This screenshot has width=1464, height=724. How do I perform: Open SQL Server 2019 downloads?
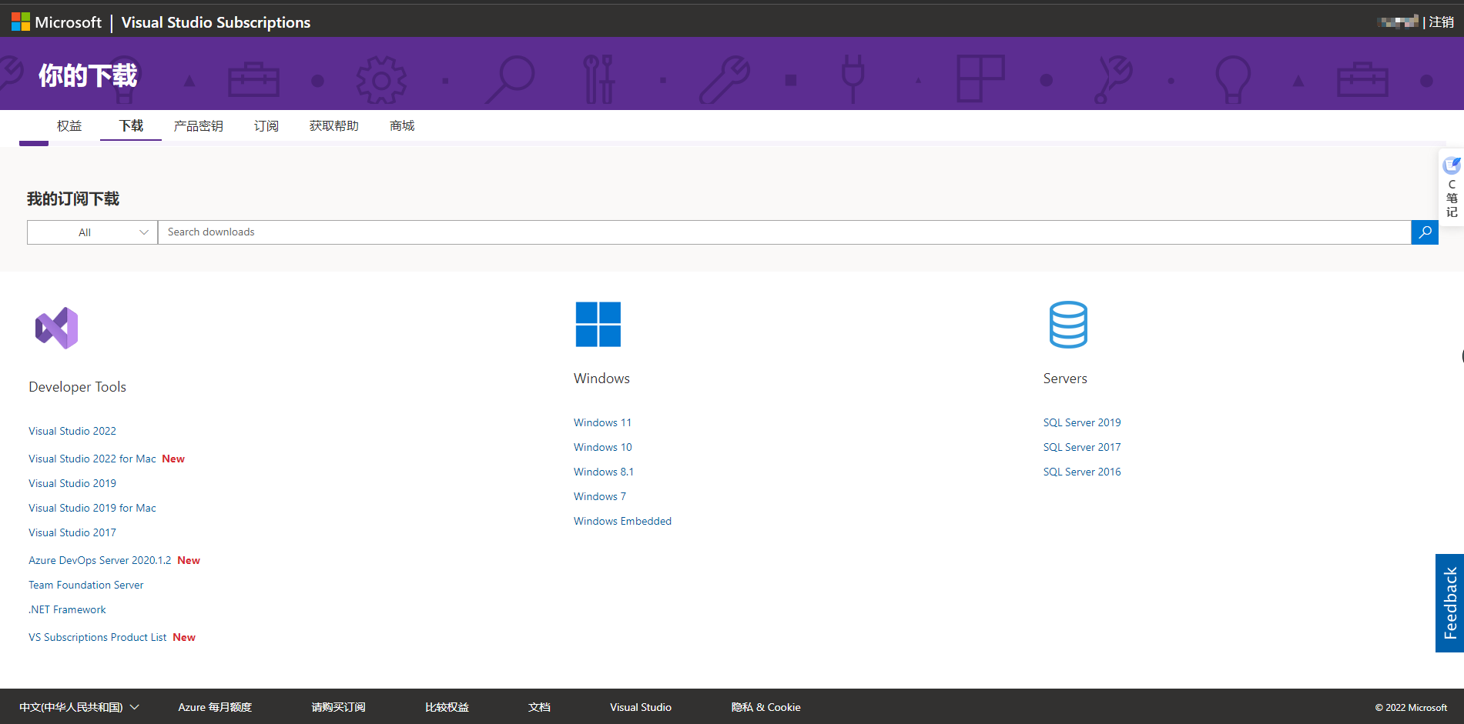point(1082,422)
